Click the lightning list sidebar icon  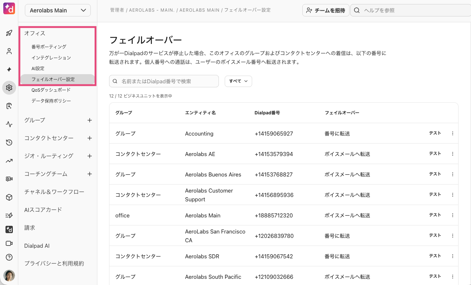coord(9,216)
